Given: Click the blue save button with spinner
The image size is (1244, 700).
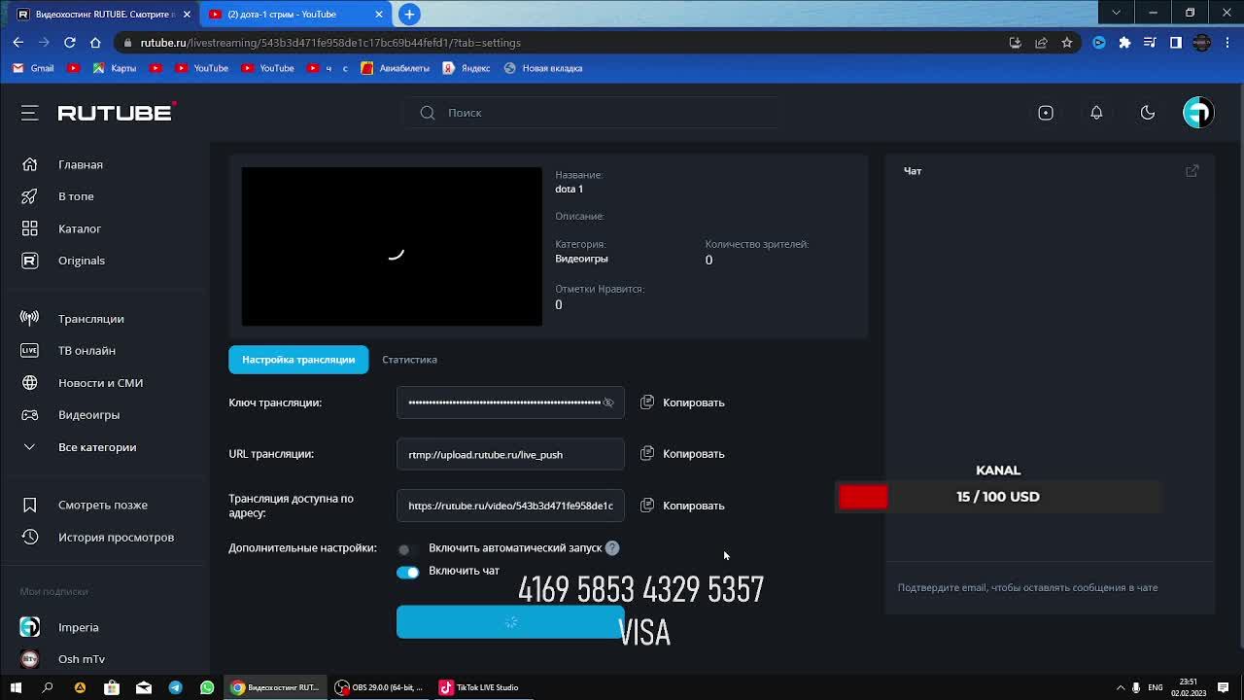Looking at the screenshot, I should [510, 622].
